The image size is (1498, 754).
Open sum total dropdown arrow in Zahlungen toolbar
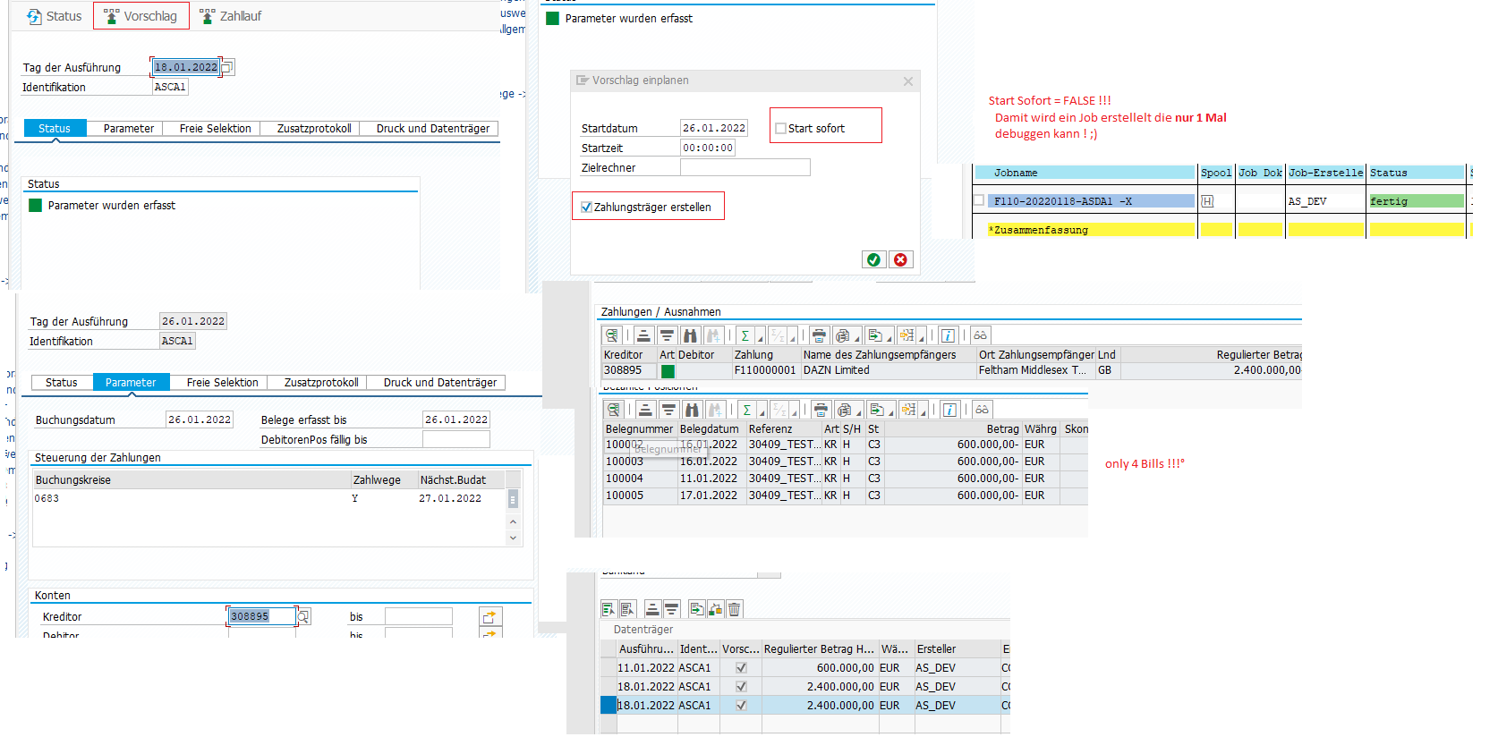coord(761,338)
